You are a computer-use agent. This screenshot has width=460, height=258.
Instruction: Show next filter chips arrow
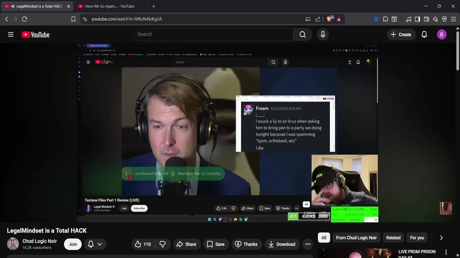[441, 238]
